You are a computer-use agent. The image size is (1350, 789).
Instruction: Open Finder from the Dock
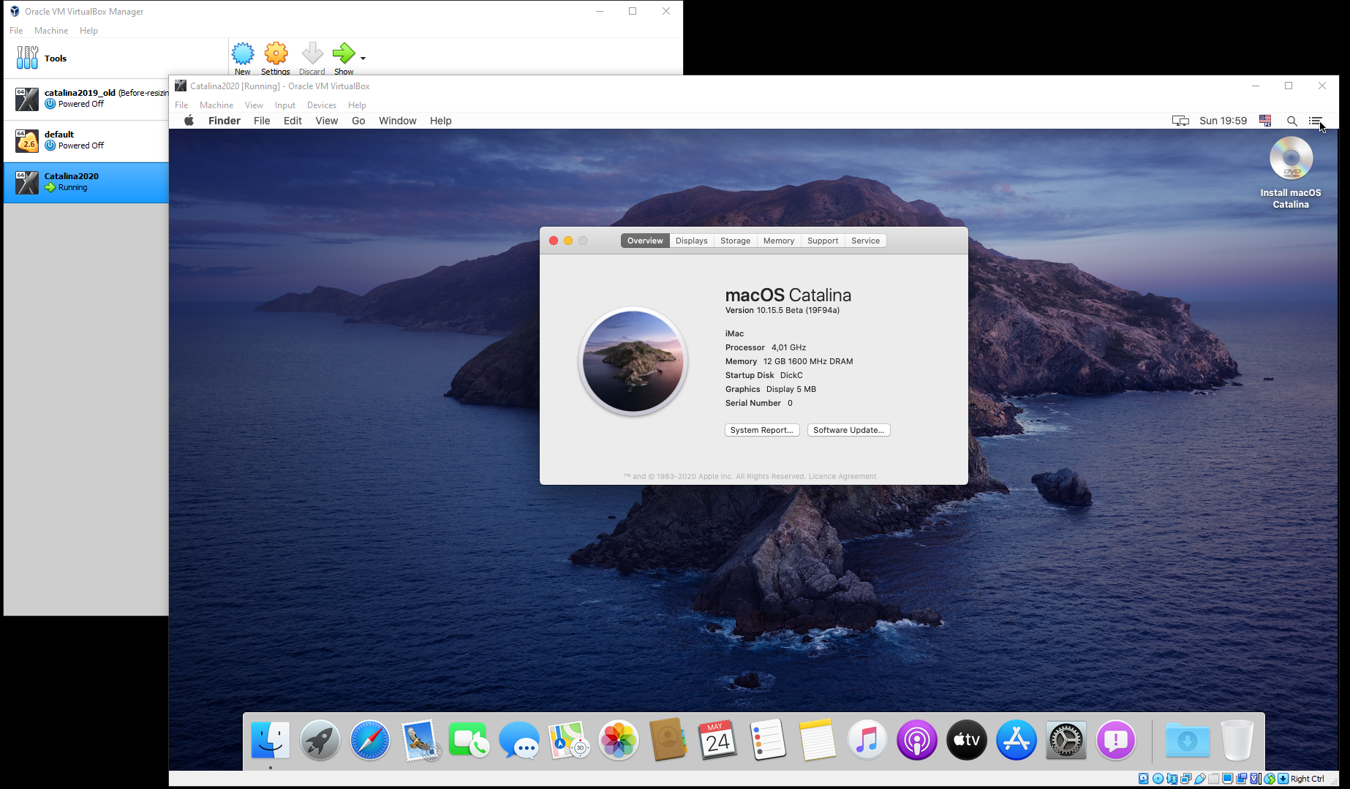(x=271, y=740)
